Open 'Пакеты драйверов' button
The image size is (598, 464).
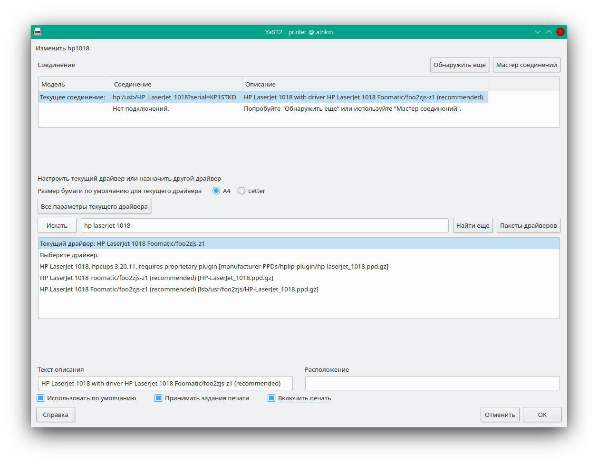[529, 225]
